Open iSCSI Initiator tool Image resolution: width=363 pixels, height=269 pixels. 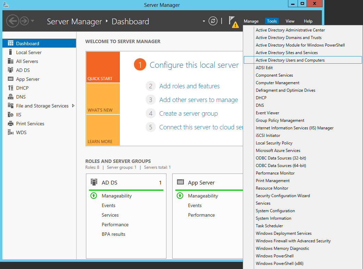point(268,135)
